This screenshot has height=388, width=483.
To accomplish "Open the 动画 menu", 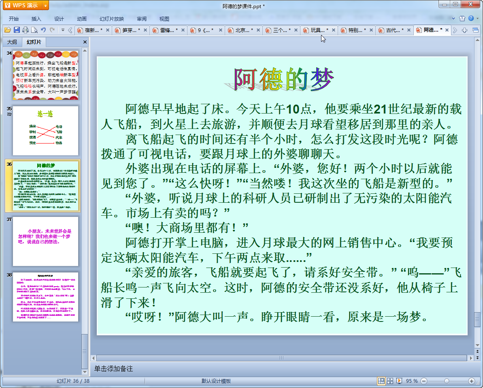I will tap(82, 19).
